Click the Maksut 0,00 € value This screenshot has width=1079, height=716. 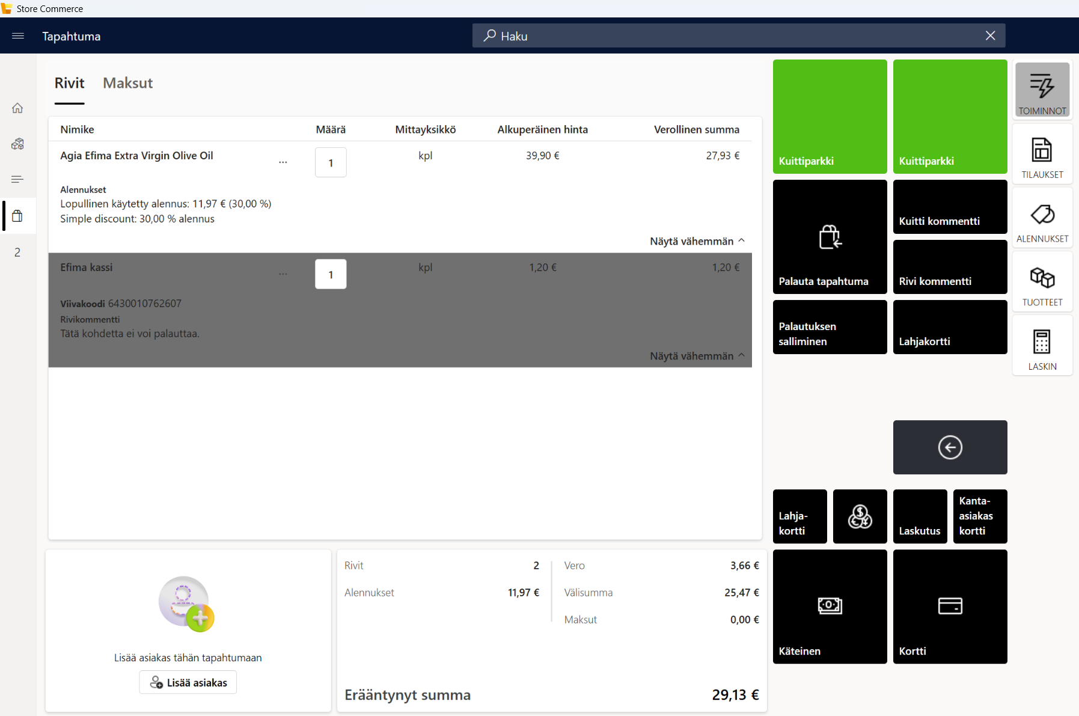pyautogui.click(x=745, y=620)
